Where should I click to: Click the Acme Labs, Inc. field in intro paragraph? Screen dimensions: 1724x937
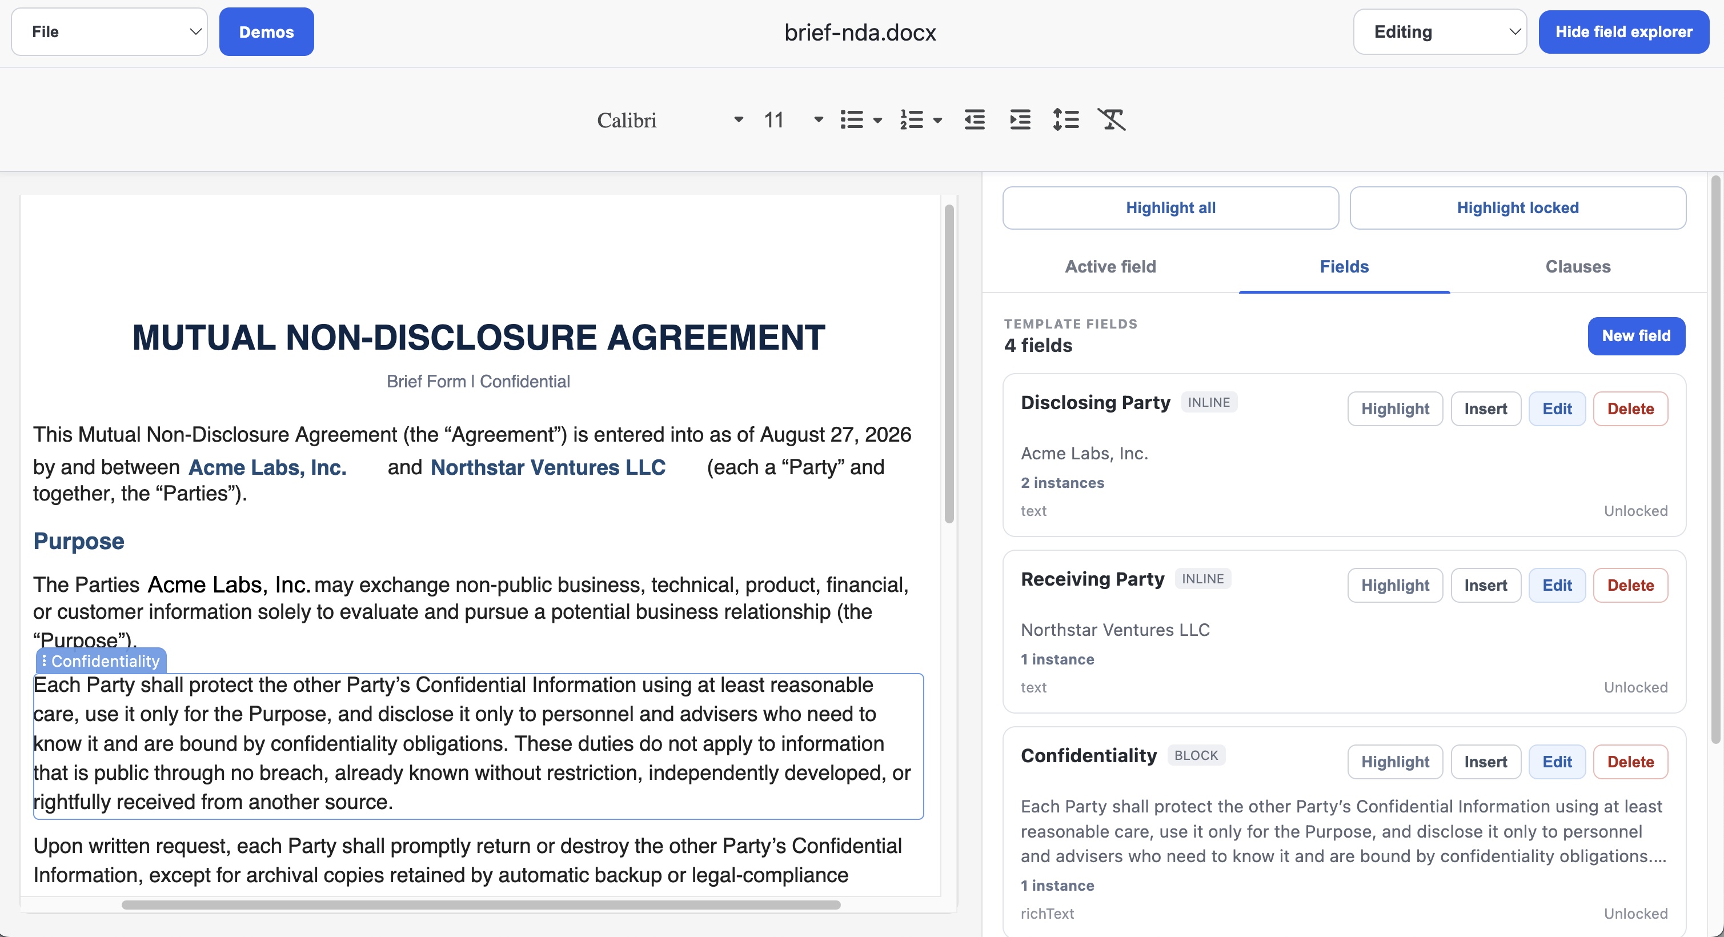[268, 467]
